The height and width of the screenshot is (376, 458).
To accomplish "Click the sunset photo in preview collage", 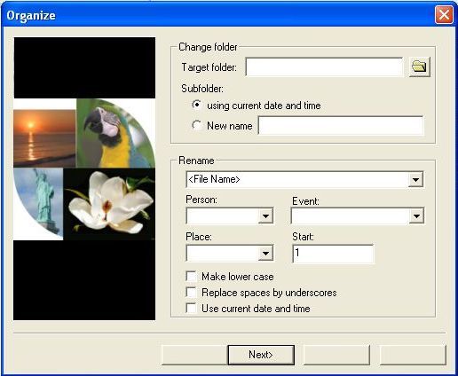I will point(44,138).
